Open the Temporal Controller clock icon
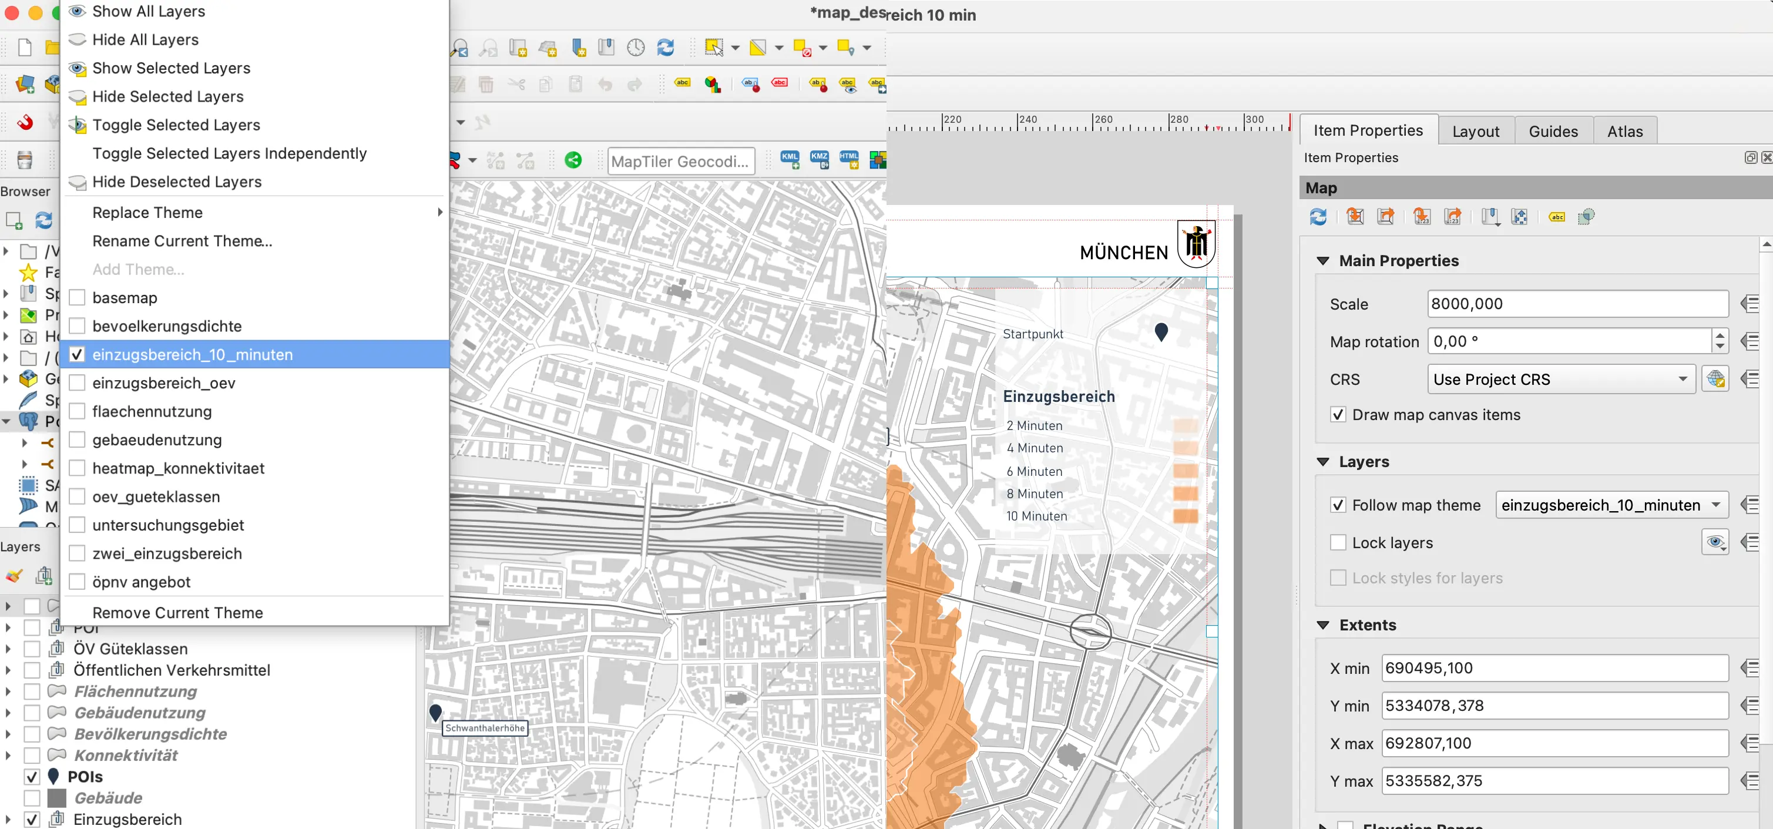 coord(635,48)
